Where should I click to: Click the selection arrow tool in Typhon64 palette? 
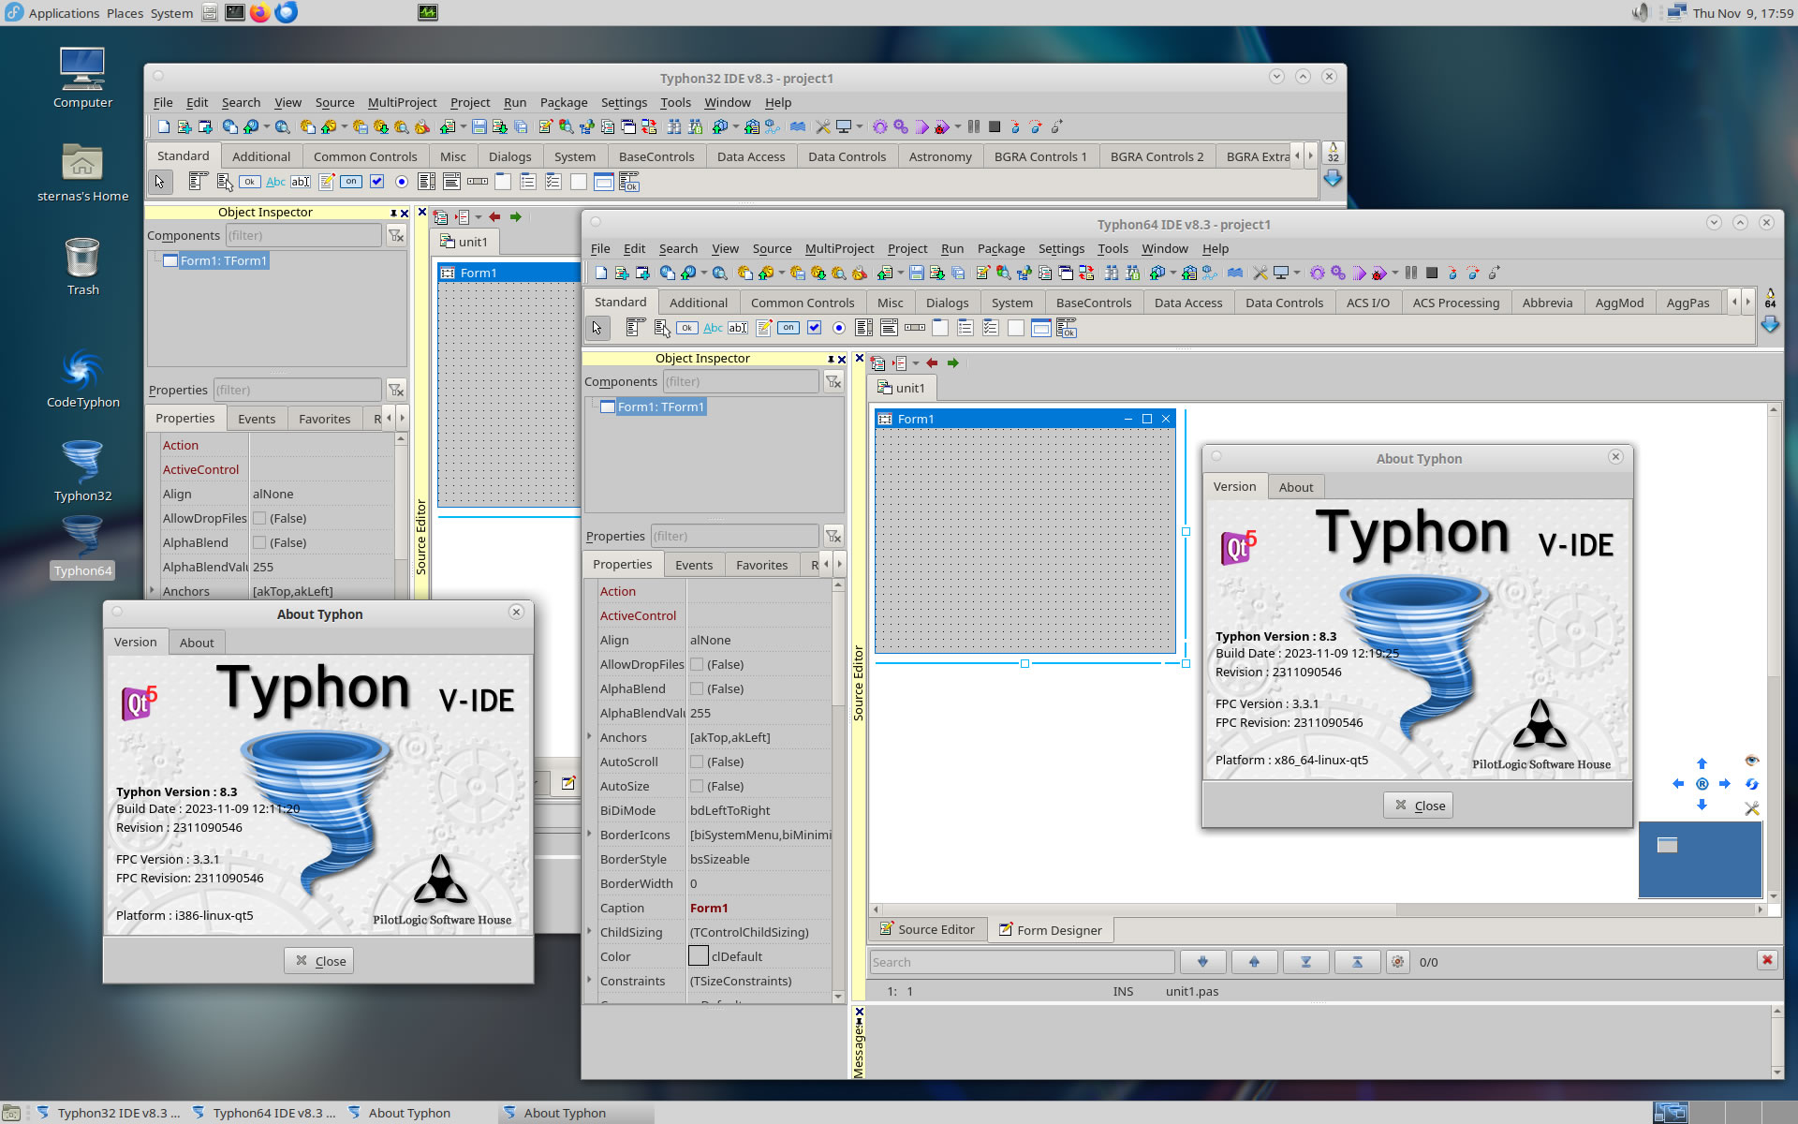(597, 328)
